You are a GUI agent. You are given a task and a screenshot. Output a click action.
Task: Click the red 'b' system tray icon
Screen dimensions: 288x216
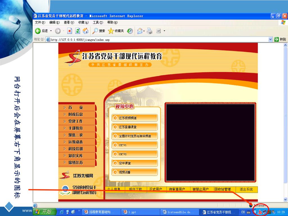260,212
